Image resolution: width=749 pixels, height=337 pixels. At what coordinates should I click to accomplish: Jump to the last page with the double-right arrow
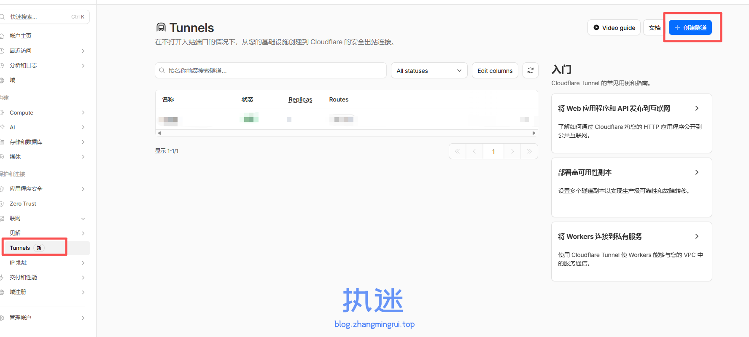coord(529,151)
